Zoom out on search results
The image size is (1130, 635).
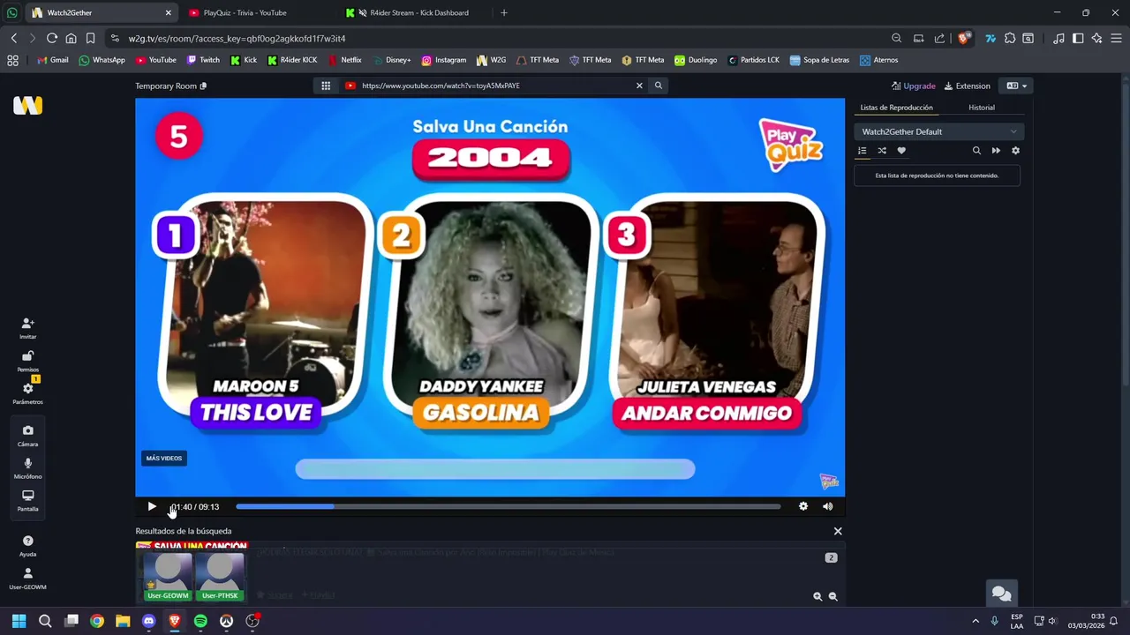point(832,596)
